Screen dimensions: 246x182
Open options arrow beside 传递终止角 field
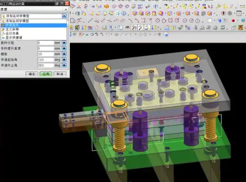[64, 65]
